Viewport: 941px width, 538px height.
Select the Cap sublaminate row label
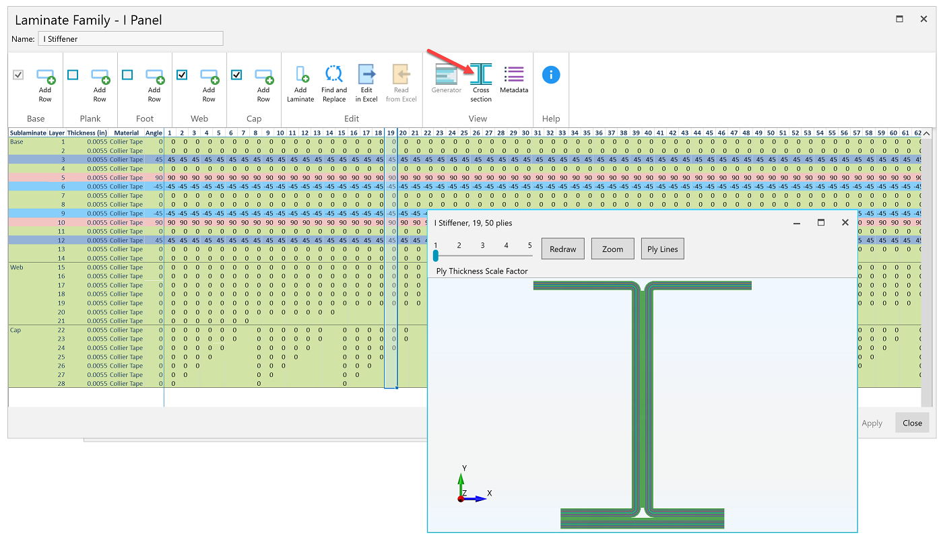pyautogui.click(x=16, y=330)
